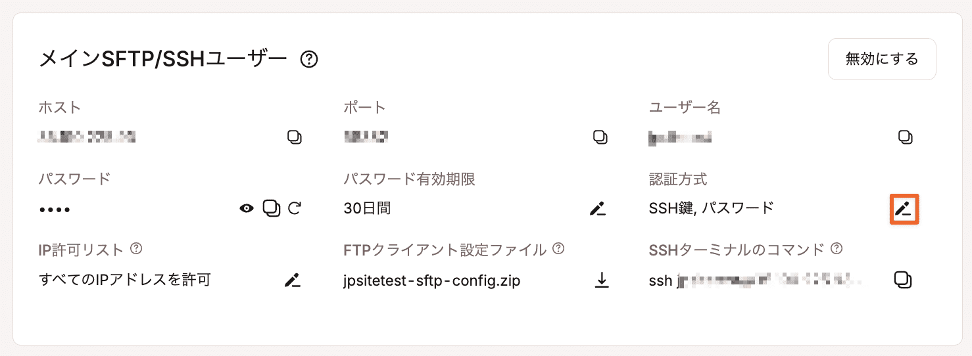Select the SSH command text
The width and height of the screenshot is (972, 356).
(x=756, y=280)
